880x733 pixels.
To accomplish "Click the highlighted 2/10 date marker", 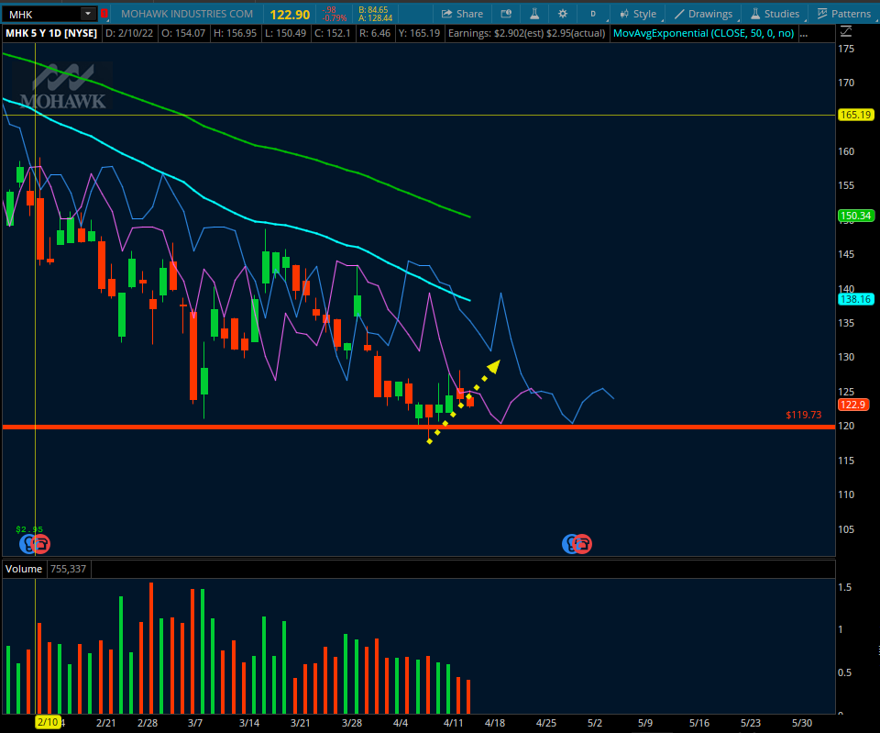I will 48,722.
